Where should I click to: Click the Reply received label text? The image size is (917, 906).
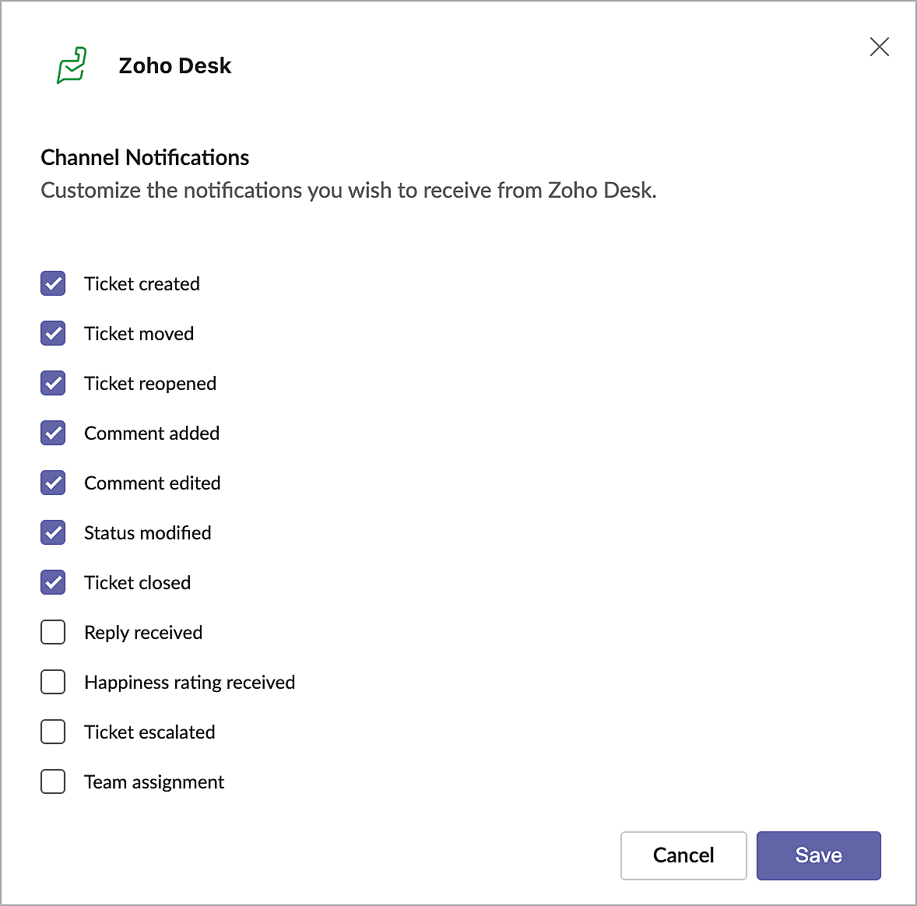[143, 633]
